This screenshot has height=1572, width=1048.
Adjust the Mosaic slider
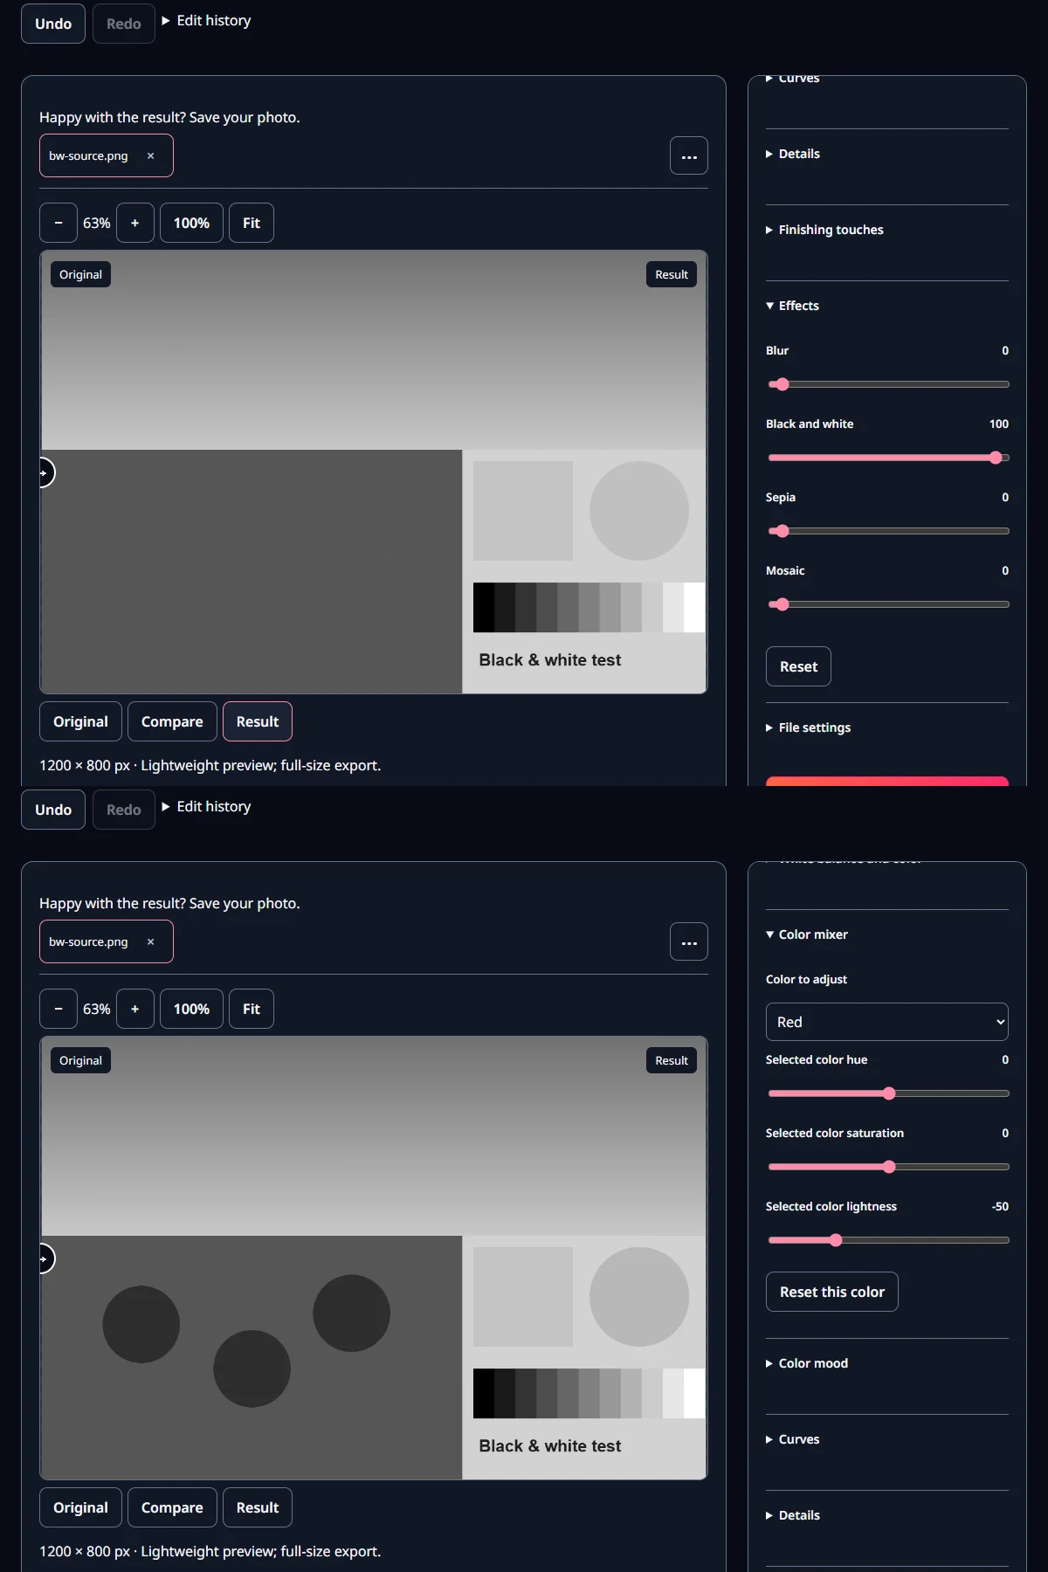point(888,604)
